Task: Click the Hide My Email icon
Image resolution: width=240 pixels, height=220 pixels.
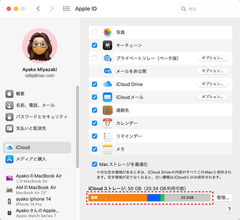Action: tap(107, 71)
